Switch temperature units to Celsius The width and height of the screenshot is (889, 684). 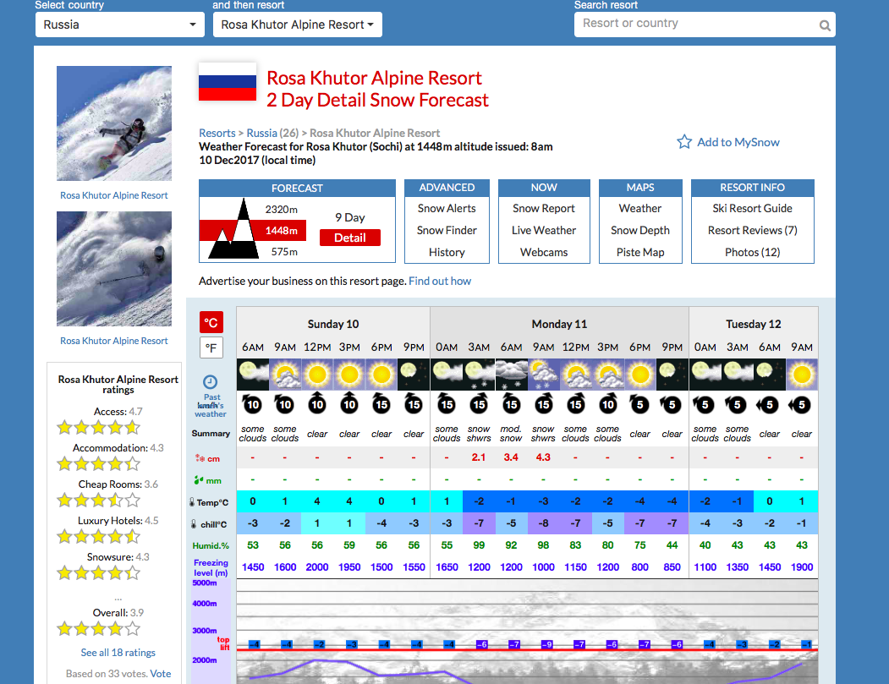[211, 322]
